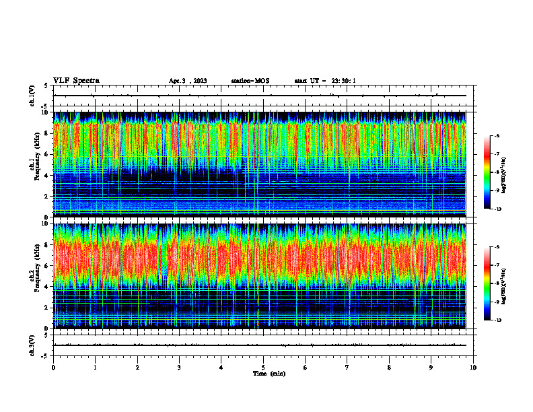The height and width of the screenshot is (412, 533).
Task: Click time axis tick label "0"
Action: (53, 368)
